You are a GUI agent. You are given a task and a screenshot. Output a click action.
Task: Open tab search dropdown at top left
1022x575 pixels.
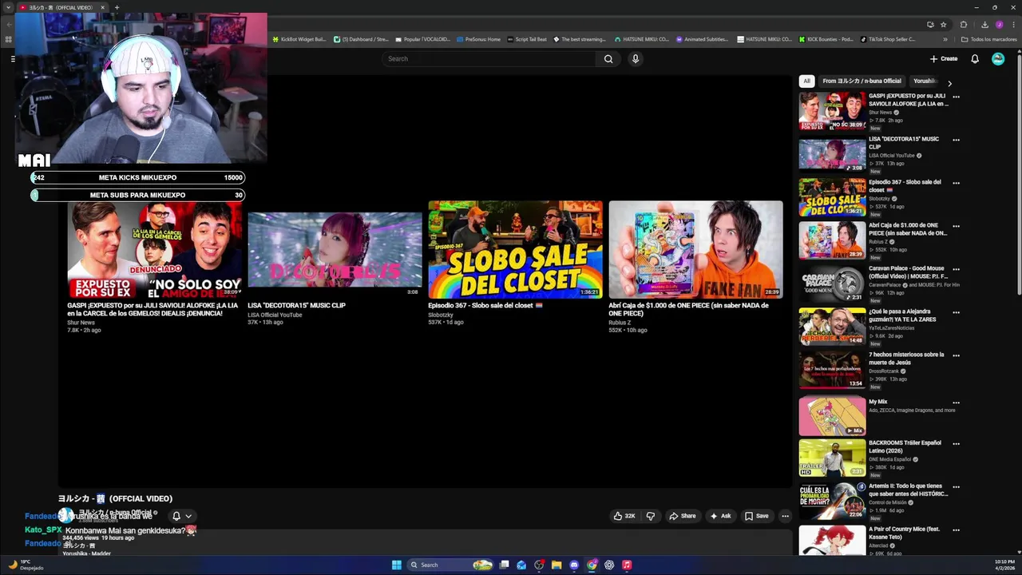click(x=9, y=7)
